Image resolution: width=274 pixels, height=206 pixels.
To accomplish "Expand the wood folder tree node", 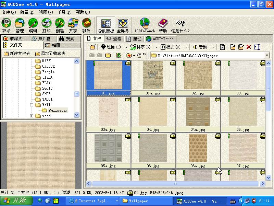I will pyautogui.click(x=32, y=116).
